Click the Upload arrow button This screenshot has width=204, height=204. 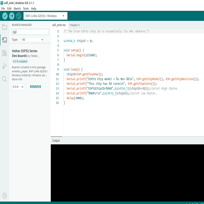12,16
